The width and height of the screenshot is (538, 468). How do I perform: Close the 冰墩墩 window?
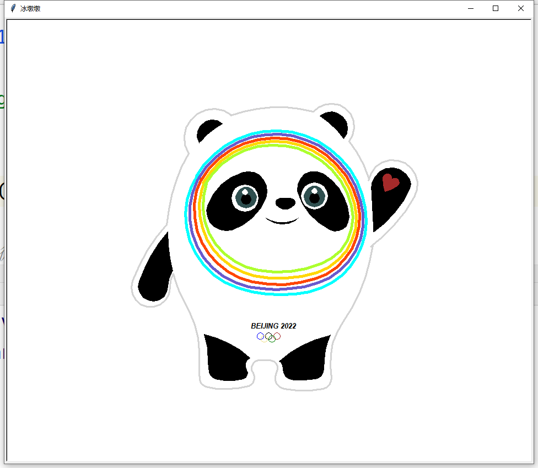click(521, 9)
